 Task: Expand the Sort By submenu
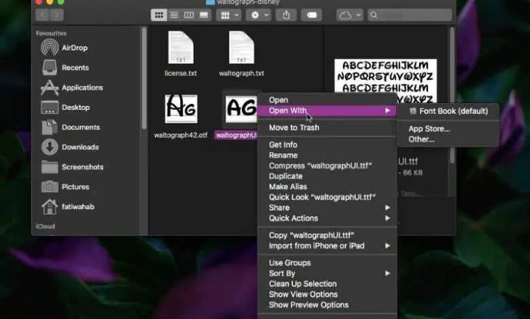327,273
